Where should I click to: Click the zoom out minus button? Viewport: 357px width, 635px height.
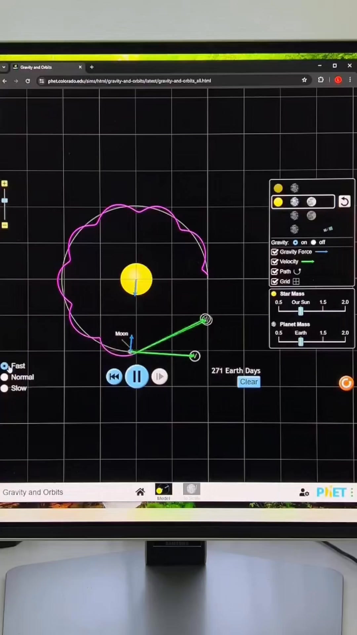pyautogui.click(x=5, y=225)
